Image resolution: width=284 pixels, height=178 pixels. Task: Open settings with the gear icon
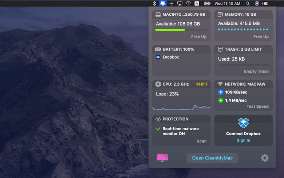pyautogui.click(x=265, y=158)
